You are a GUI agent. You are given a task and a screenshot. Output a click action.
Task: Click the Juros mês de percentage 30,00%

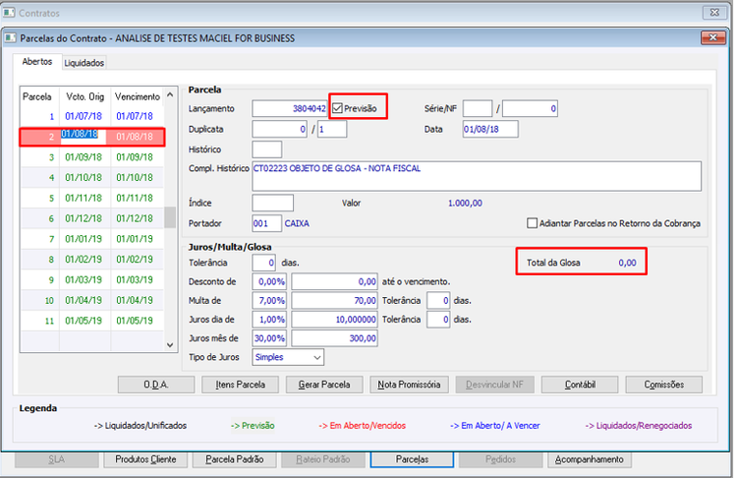[x=270, y=338]
